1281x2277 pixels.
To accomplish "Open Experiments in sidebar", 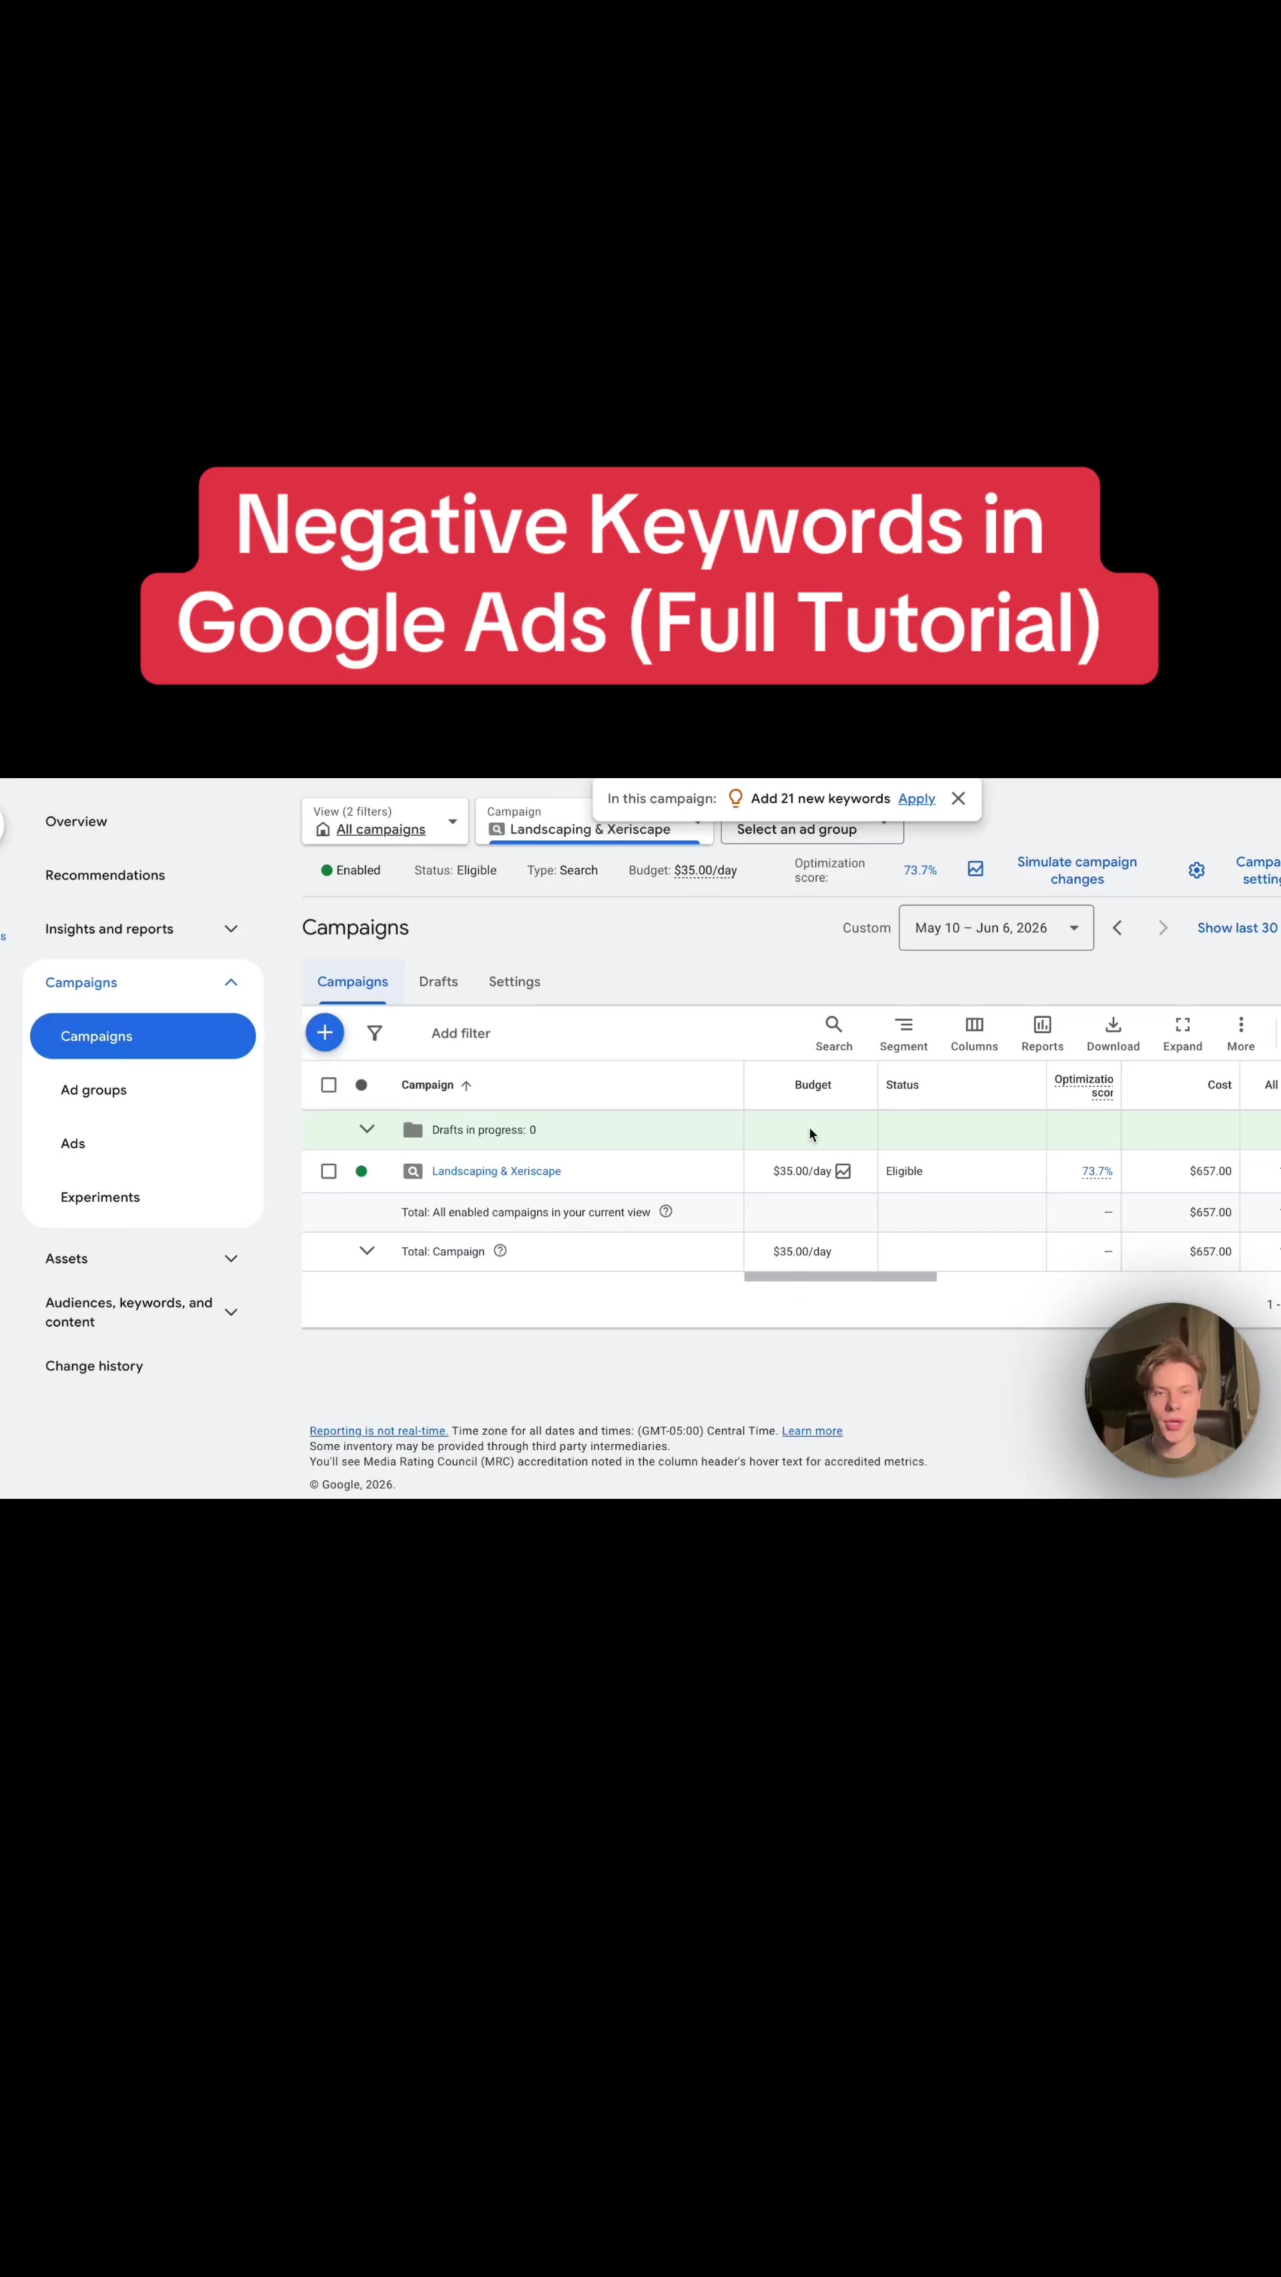I will (100, 1197).
